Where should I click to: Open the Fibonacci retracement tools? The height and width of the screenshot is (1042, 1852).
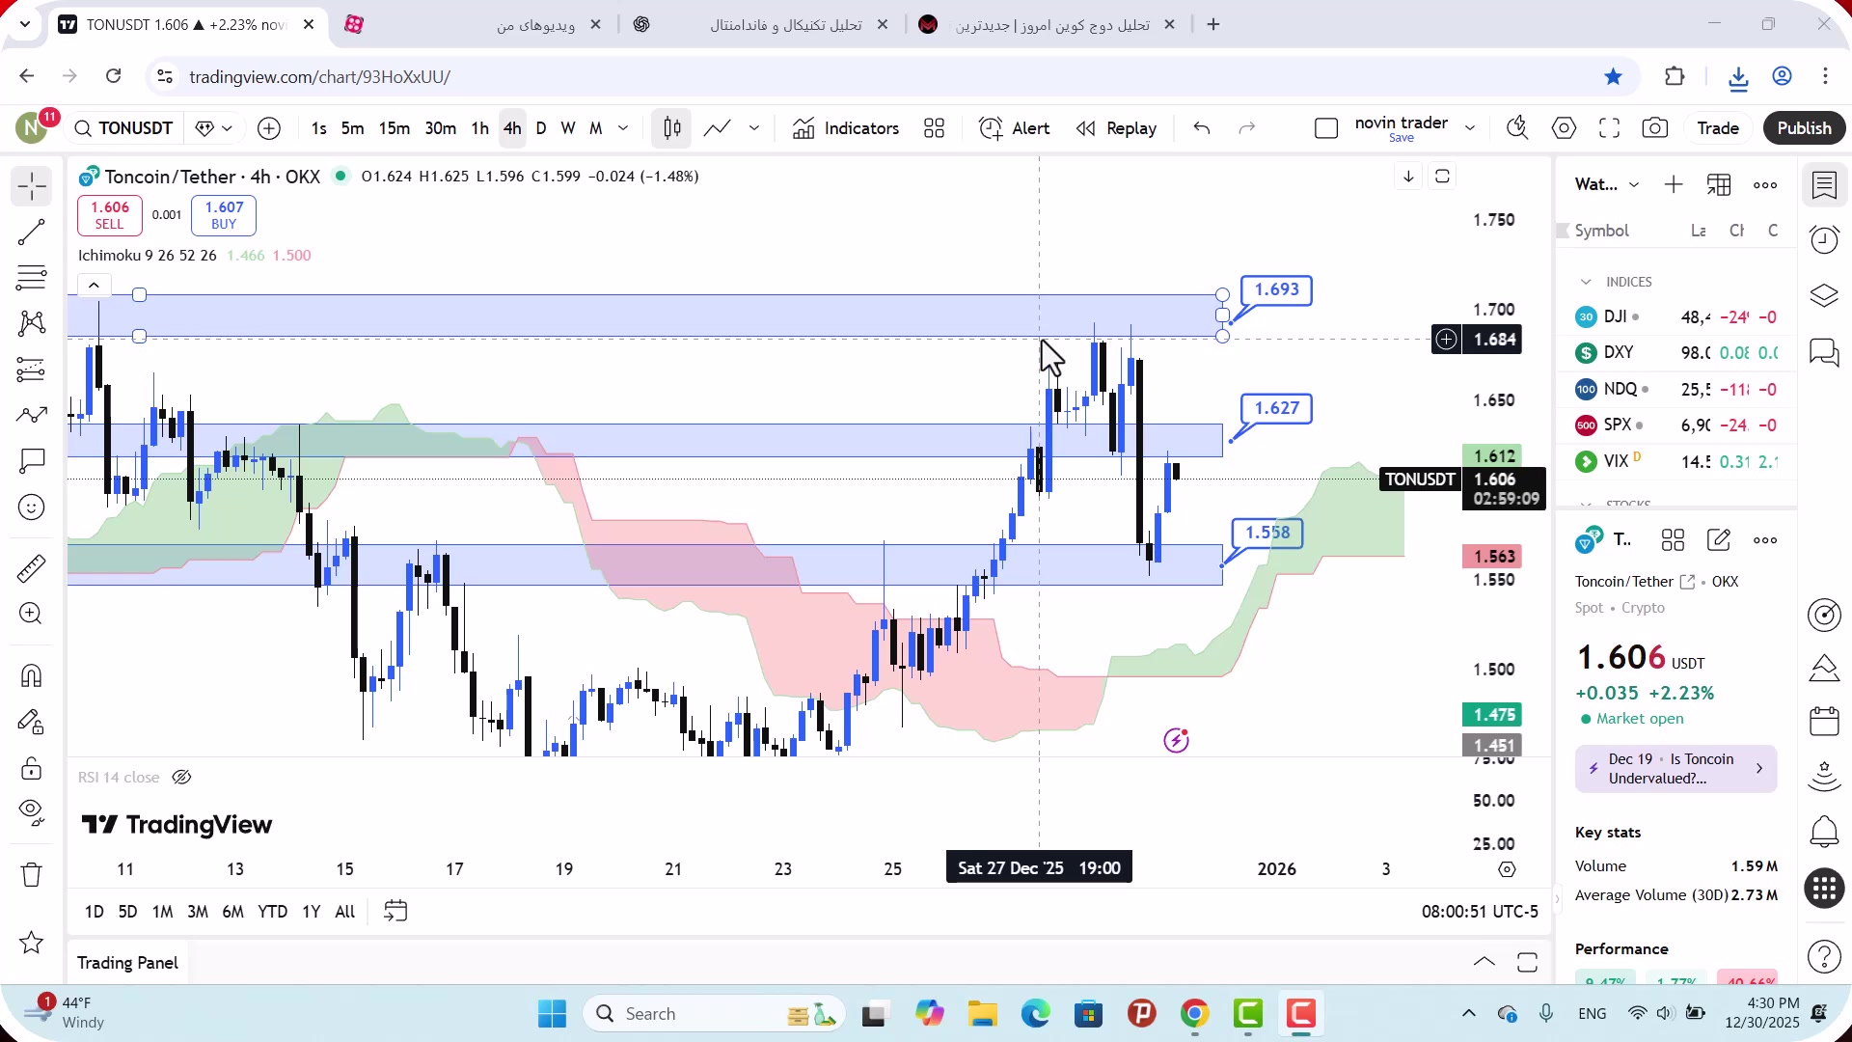[x=31, y=278]
